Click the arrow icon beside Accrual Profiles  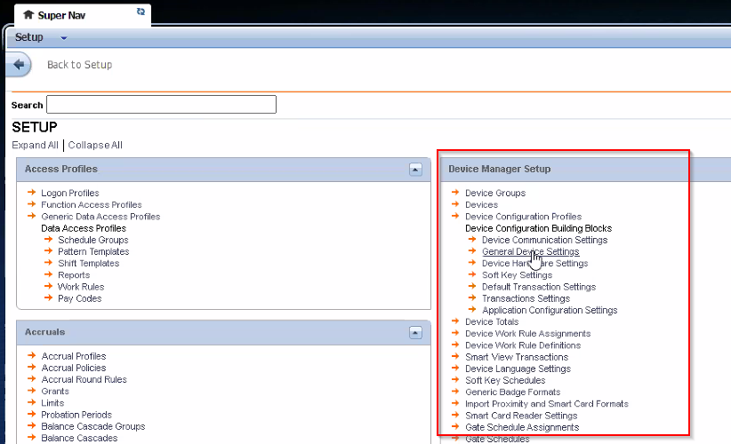(x=32, y=356)
